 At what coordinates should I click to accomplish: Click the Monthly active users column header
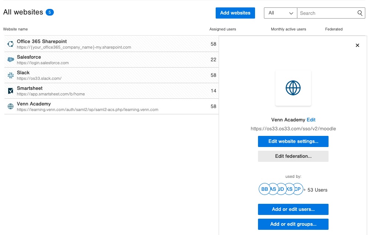[x=288, y=29]
